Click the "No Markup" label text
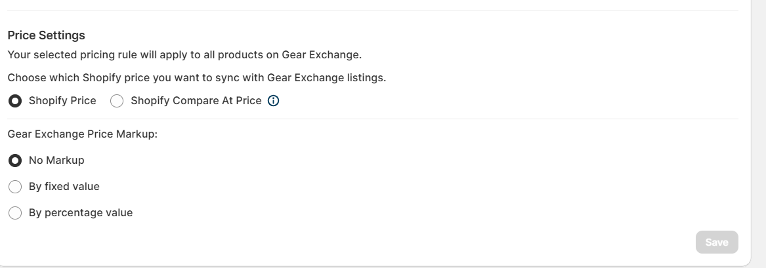 pyautogui.click(x=56, y=161)
